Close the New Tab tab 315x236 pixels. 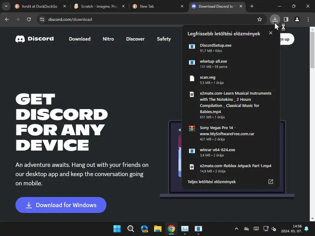click(x=182, y=6)
